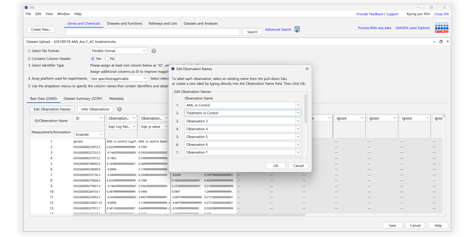
Task: Switch to Diseases and Functions tab
Action: [124, 24]
